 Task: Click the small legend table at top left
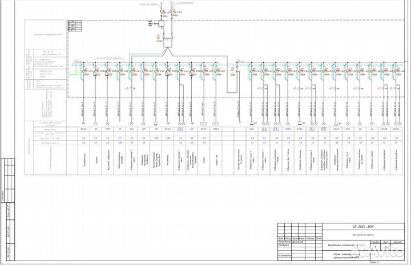pyautogui.click(x=71, y=25)
